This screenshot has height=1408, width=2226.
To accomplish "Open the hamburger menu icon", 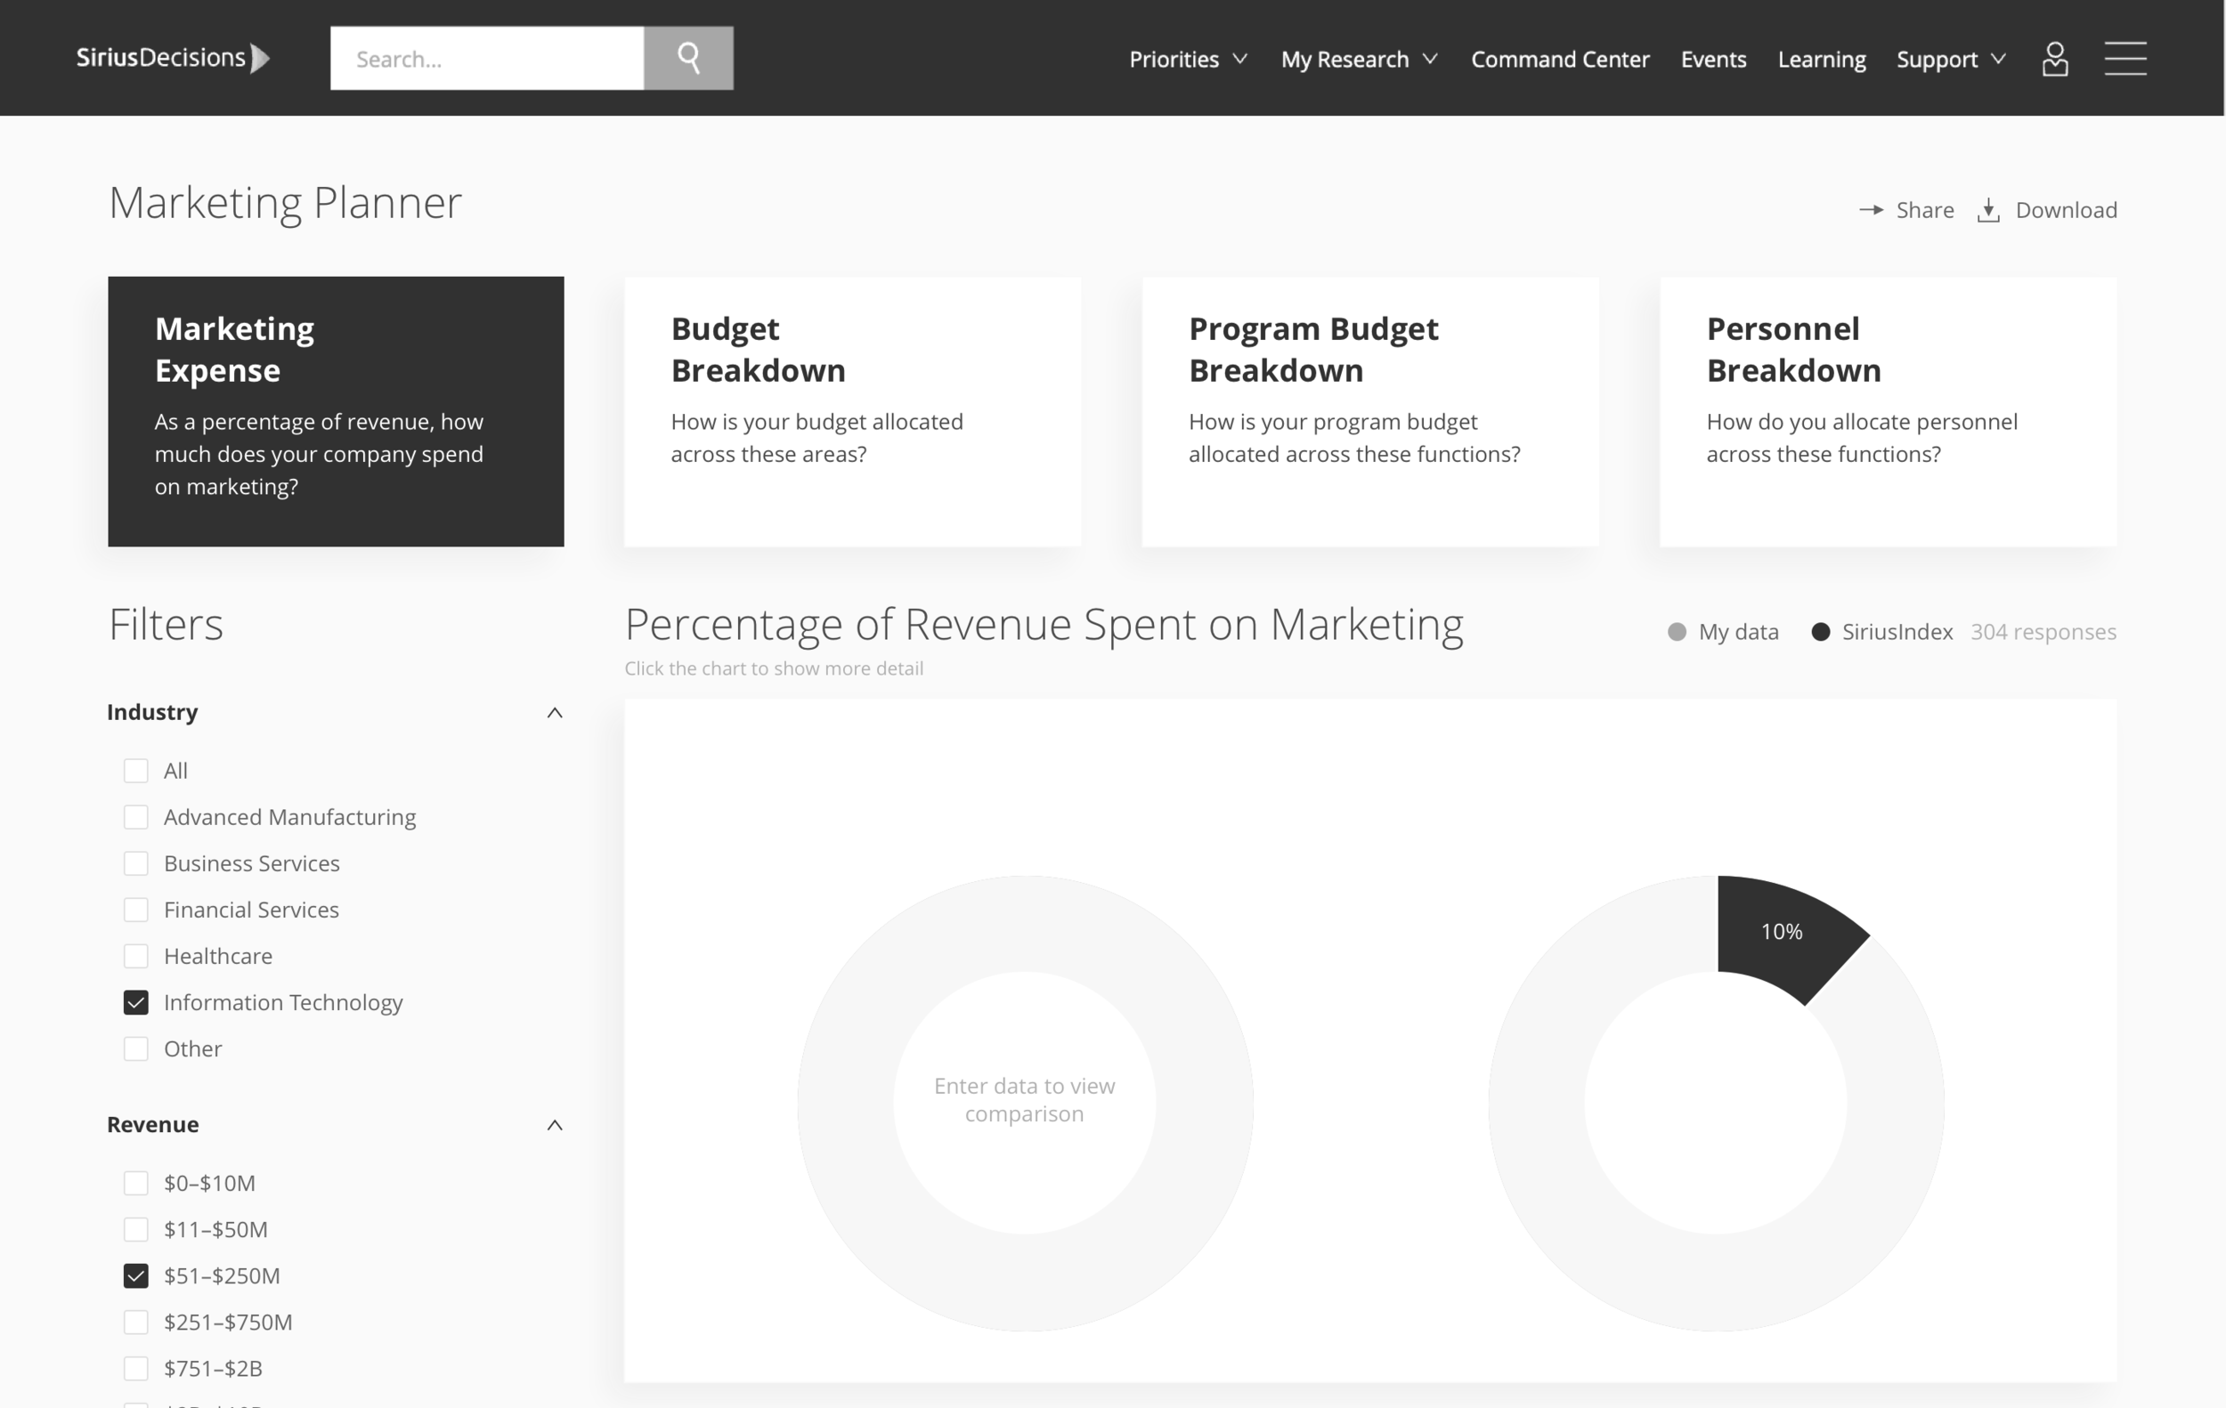I will [x=2124, y=58].
